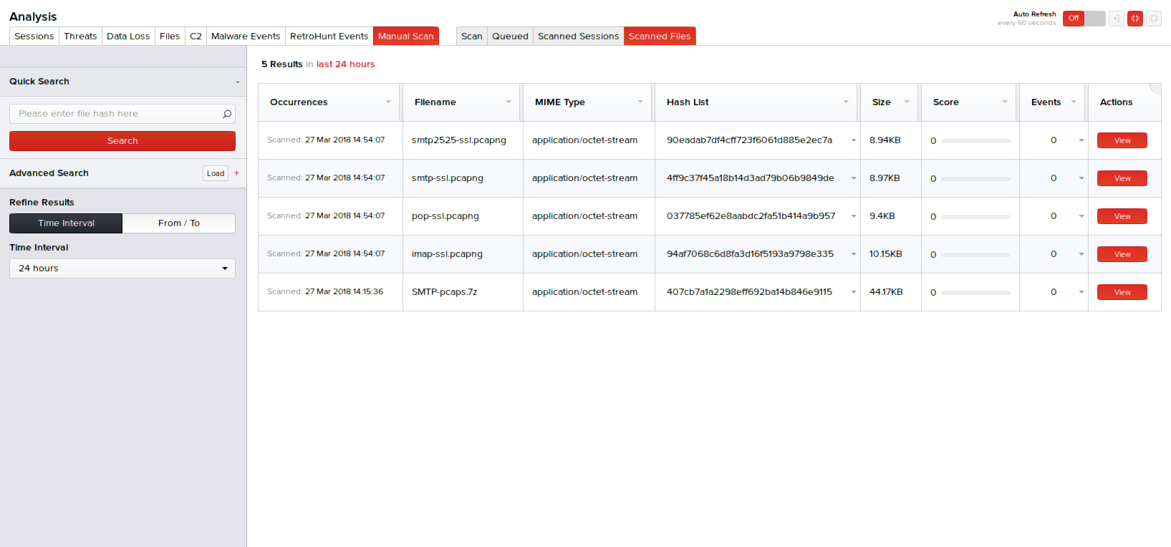Screen dimensions: 1171x547
Task: Click the Occurrences column sort arrow
Action: click(x=388, y=102)
